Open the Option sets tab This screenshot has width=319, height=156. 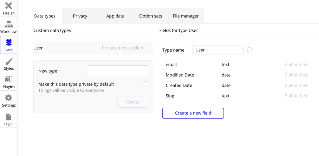tap(150, 16)
